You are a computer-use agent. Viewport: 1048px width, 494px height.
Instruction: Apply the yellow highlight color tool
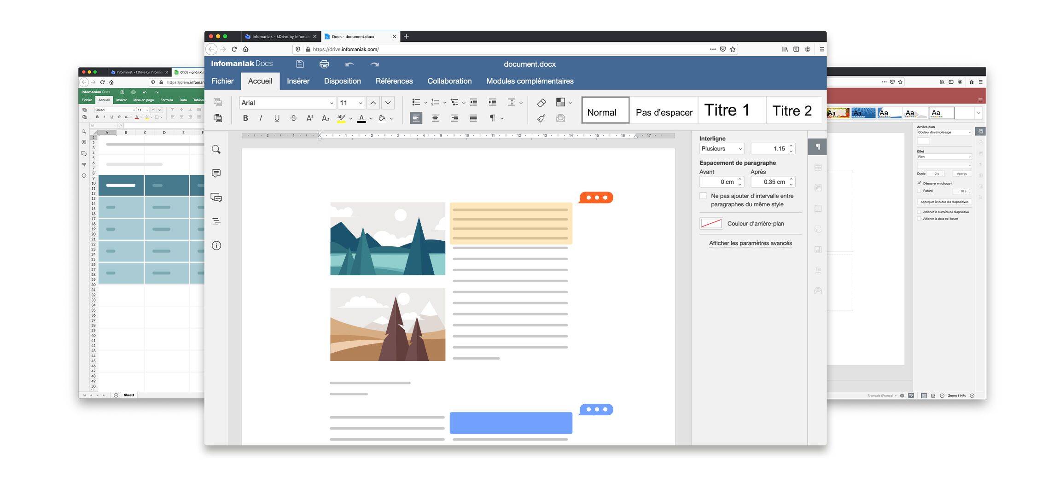point(340,118)
